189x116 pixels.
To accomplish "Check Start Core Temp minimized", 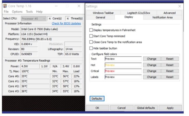I will coord(91,36).
